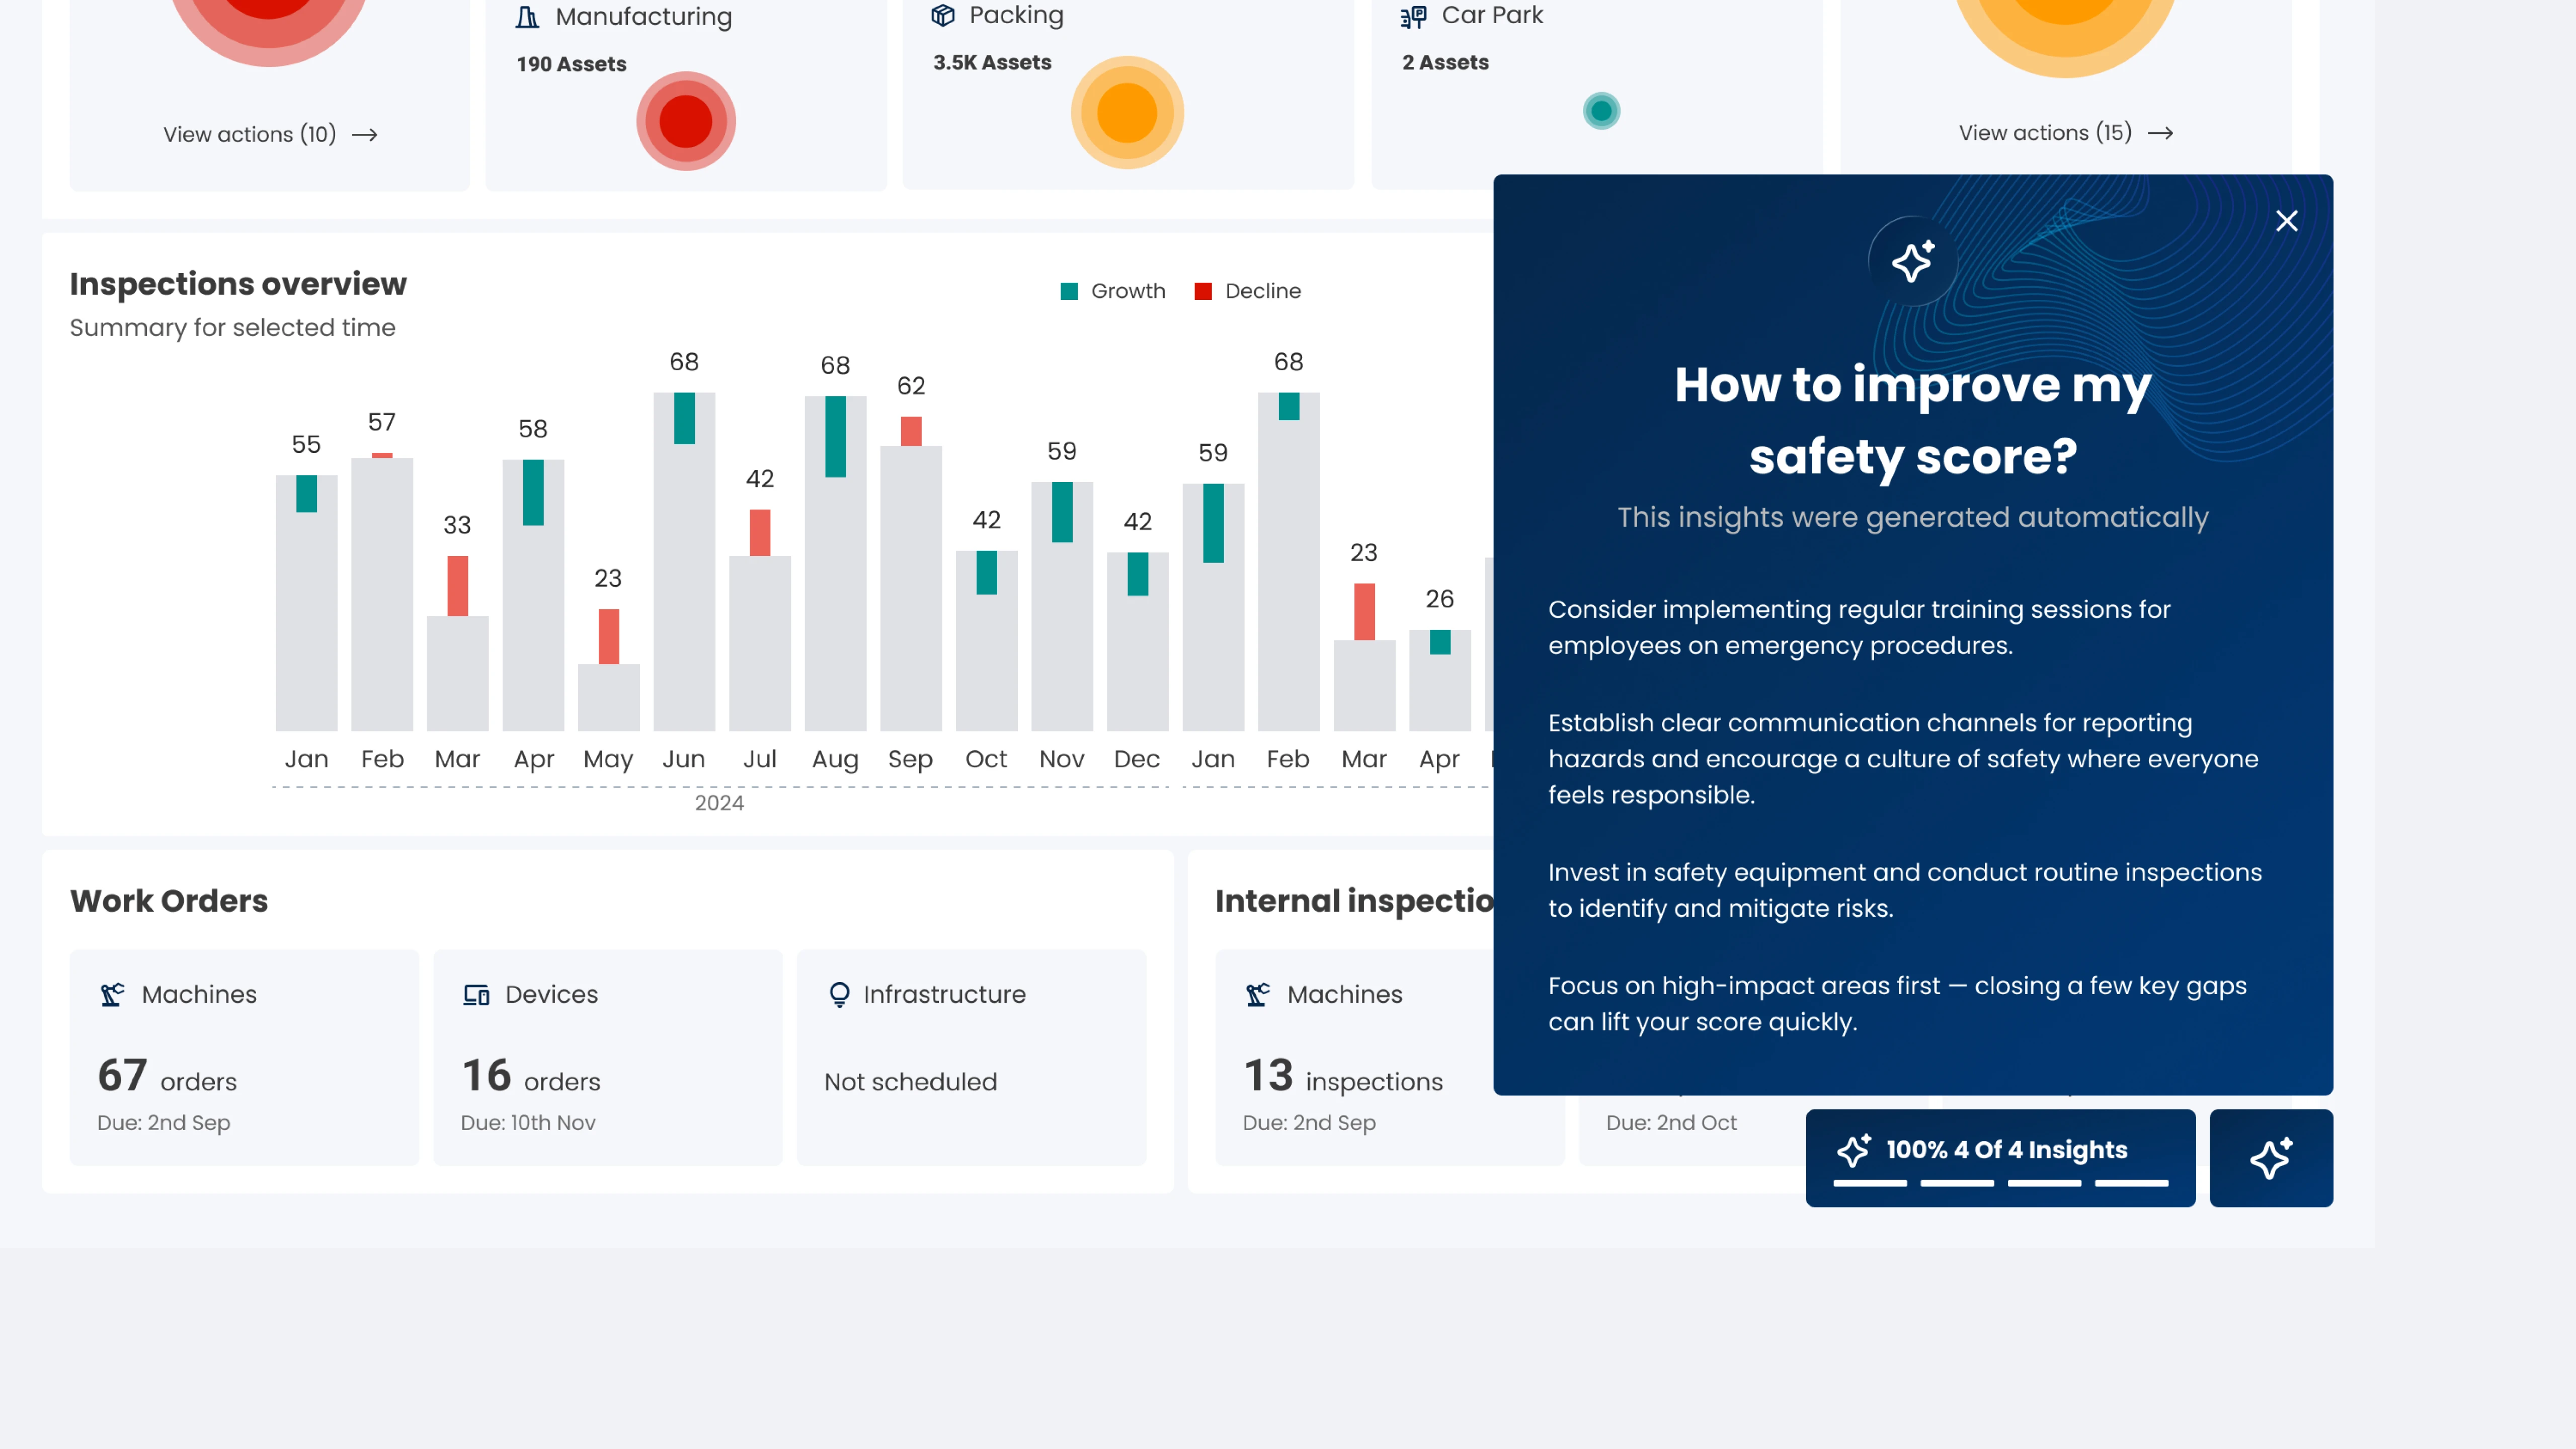Click the Internal inspections Machines icon

(x=1258, y=994)
